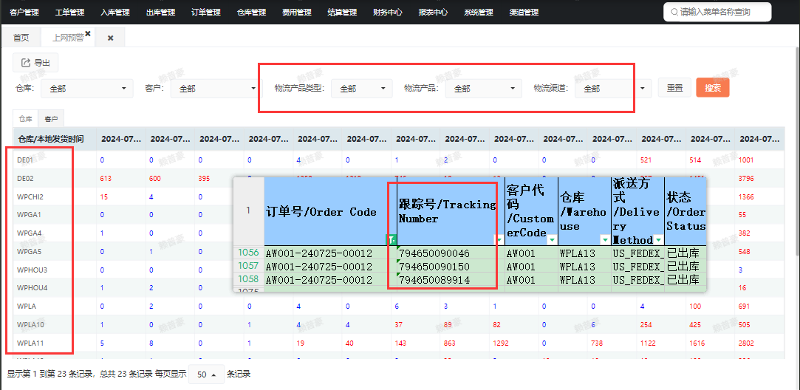Close the 上网预警 tab with its X
Viewport: 800px width, 390px height.
click(x=88, y=34)
